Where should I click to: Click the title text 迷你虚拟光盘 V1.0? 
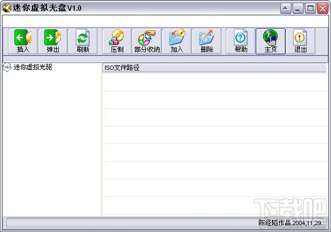pyautogui.click(x=47, y=8)
